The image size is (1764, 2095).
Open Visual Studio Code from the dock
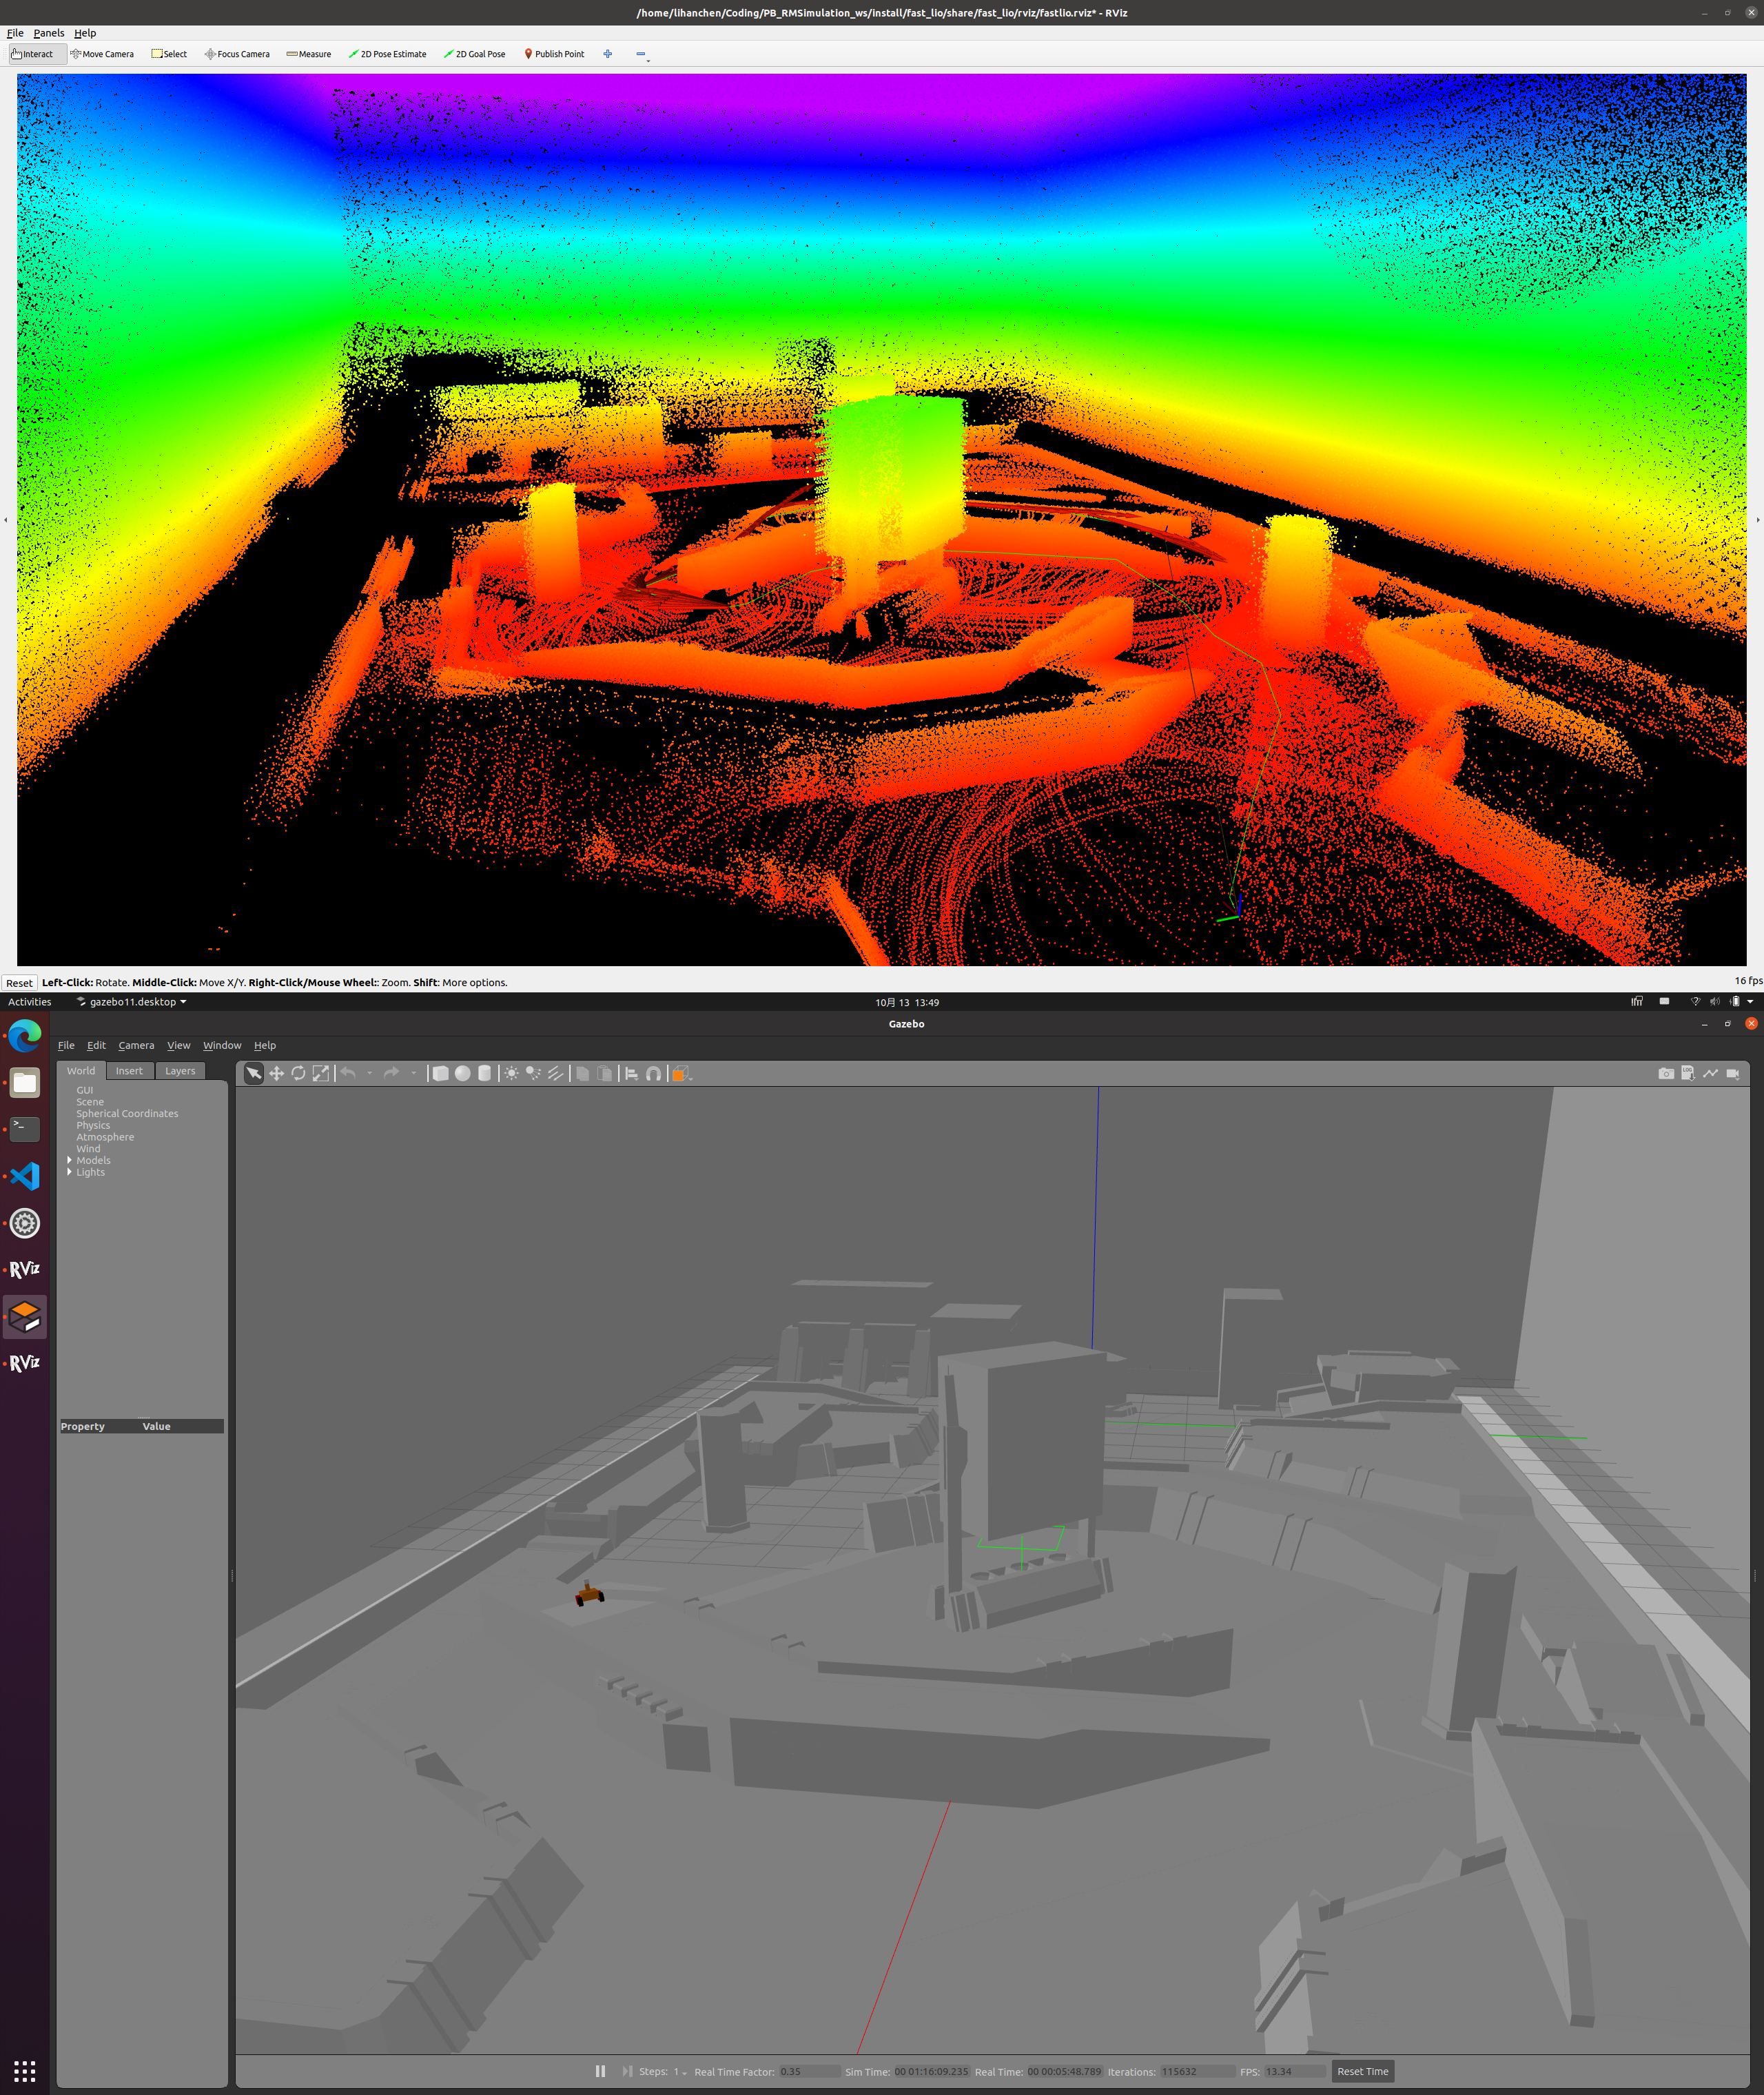tap(25, 1176)
